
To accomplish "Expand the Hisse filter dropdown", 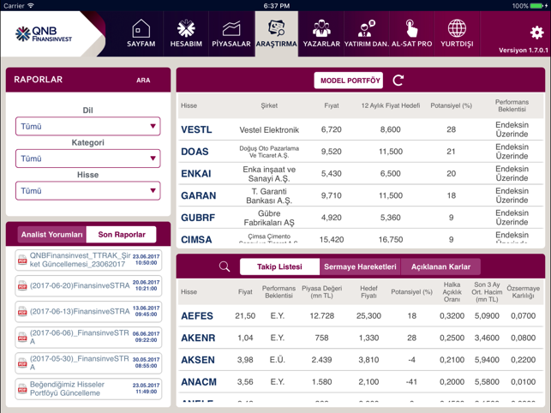I will (x=88, y=191).
